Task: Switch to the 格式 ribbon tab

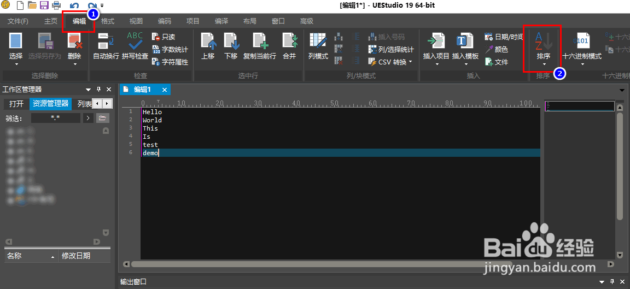Action: (108, 21)
